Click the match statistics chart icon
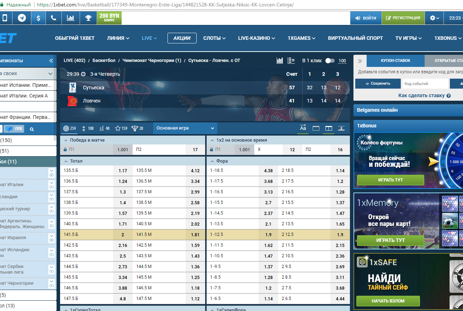The image size is (463, 311). click(280, 60)
